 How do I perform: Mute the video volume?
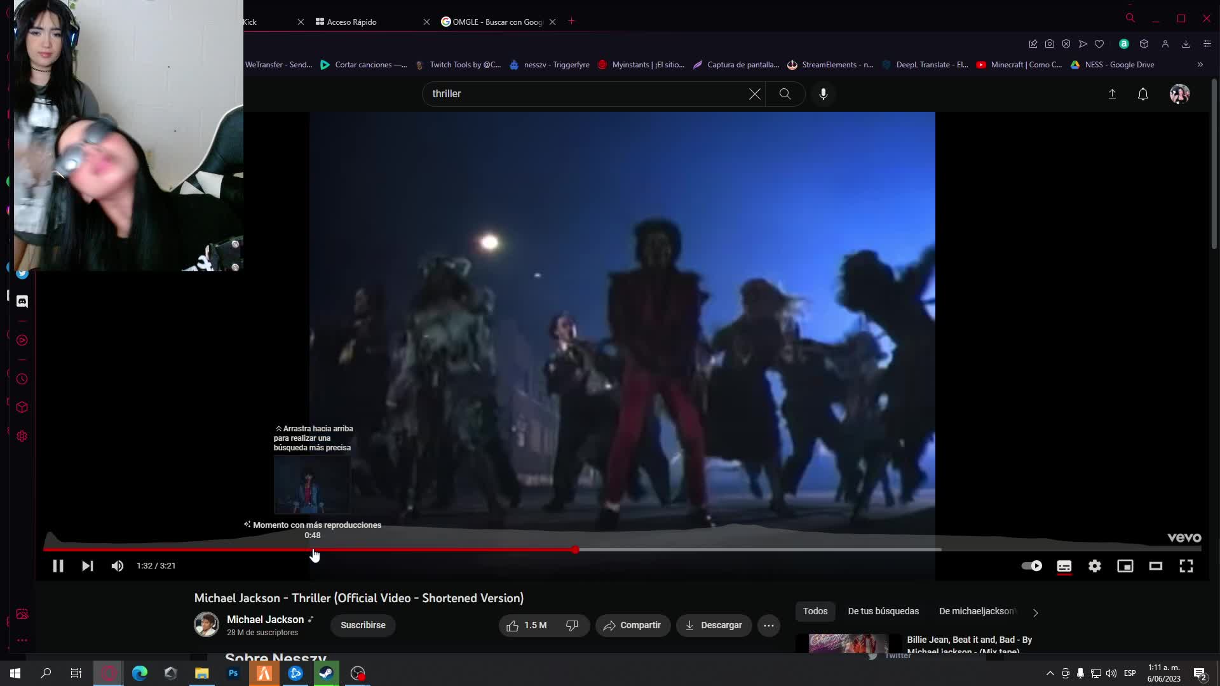tap(118, 566)
